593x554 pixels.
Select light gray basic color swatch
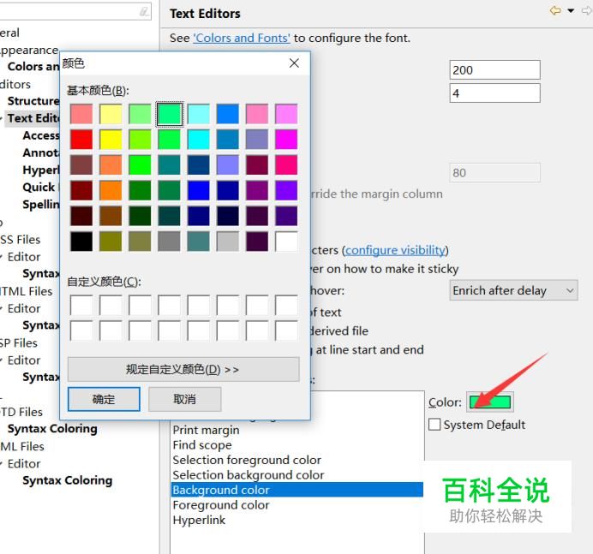(x=228, y=241)
